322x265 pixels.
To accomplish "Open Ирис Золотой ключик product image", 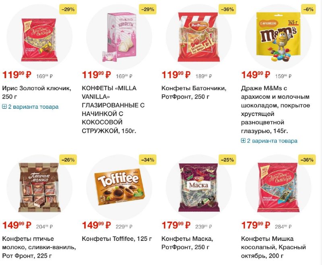I will point(39,39).
